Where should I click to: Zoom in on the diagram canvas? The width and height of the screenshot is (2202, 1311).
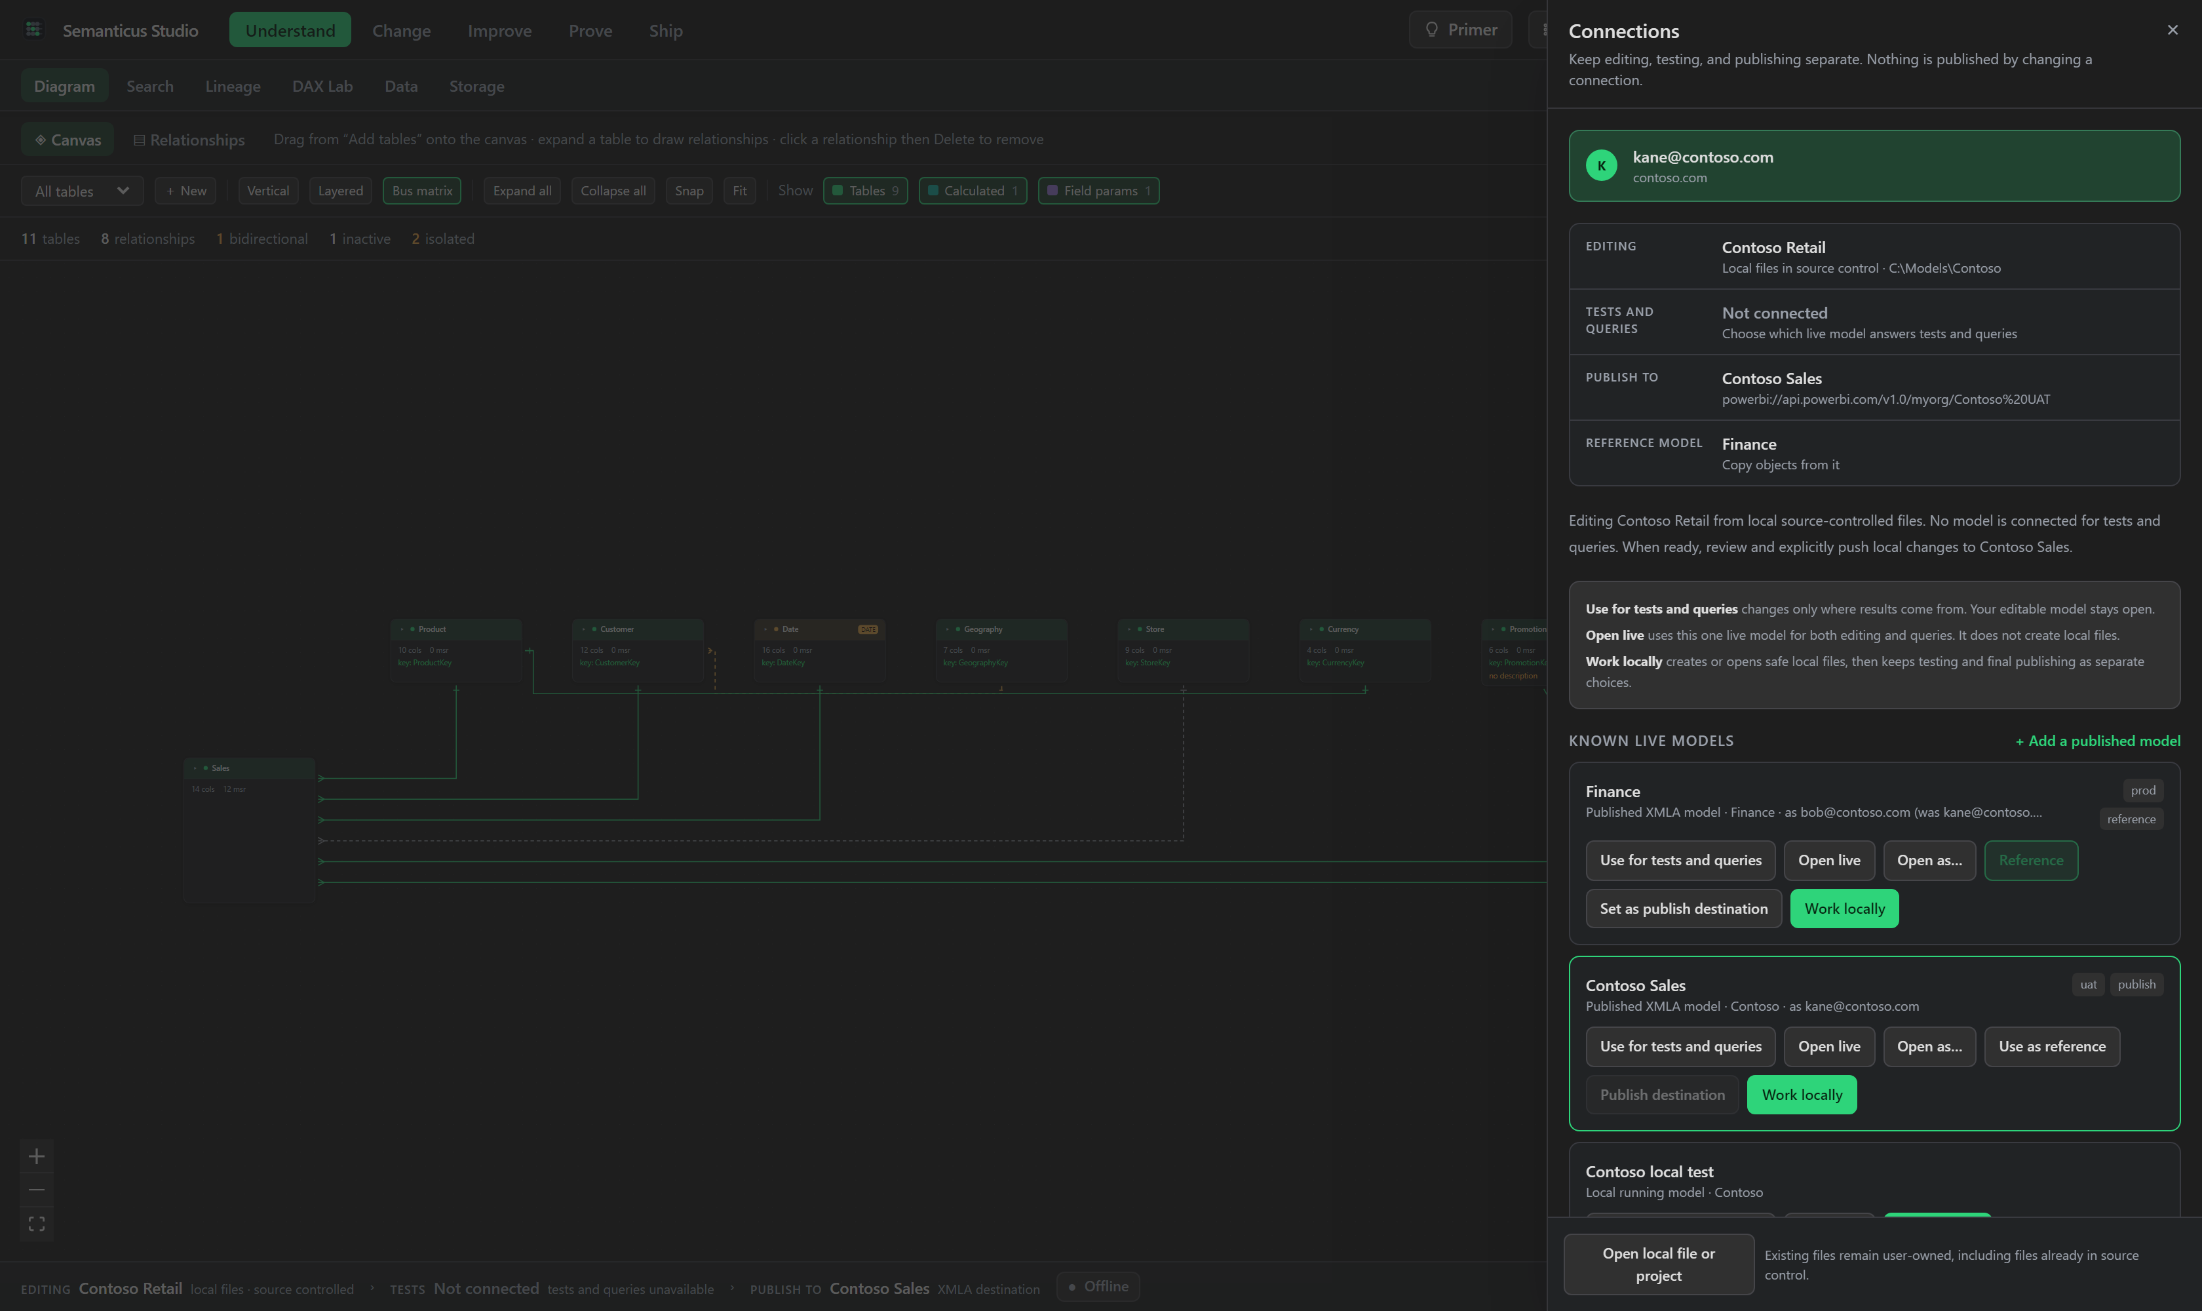point(36,1156)
